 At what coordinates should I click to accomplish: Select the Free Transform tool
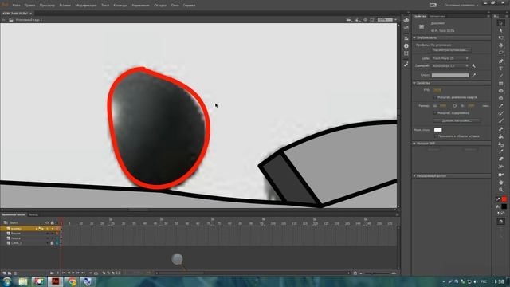pos(501,38)
